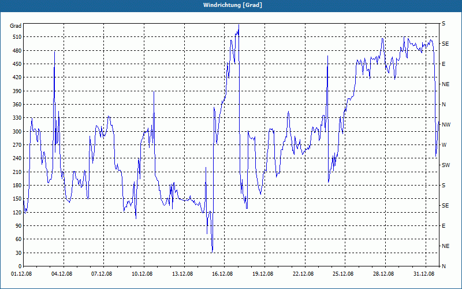Click the 01.12.08 date label

point(21,274)
